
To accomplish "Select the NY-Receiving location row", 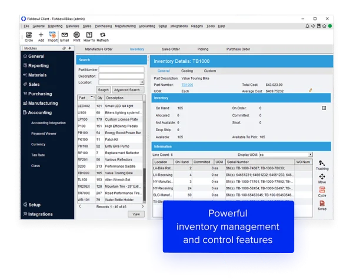I will (x=232, y=188).
